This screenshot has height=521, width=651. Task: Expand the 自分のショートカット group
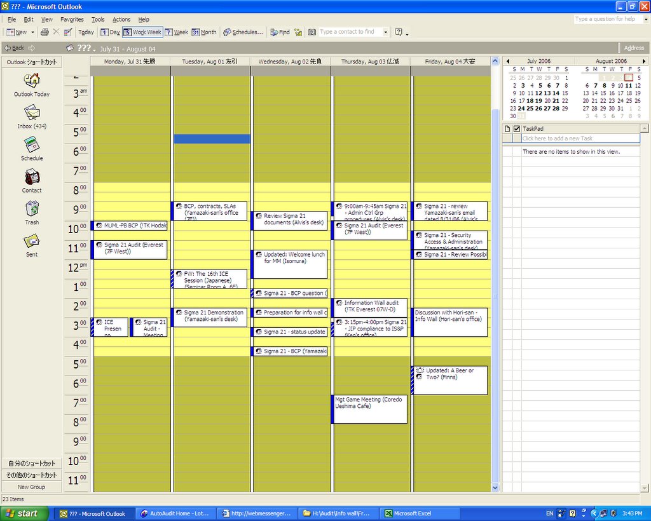tap(32, 463)
